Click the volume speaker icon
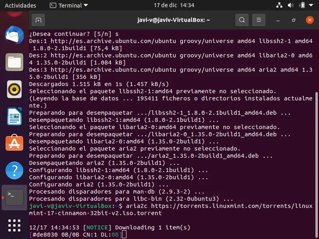319x239 pixels. tap(290, 5)
